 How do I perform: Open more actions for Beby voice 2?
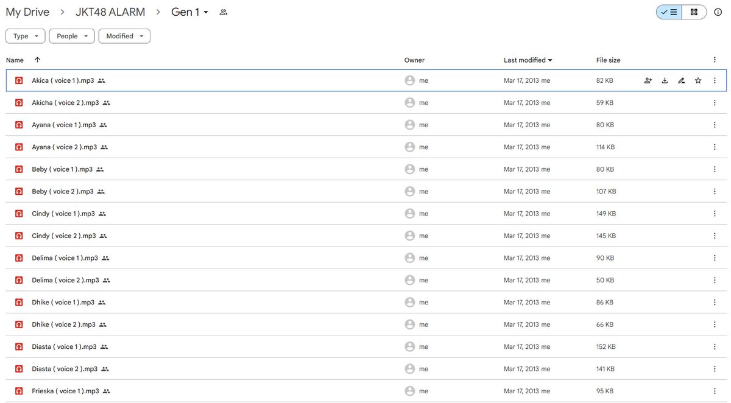tap(715, 192)
